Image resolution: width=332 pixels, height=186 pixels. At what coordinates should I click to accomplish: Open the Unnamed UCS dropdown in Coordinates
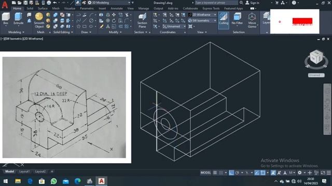[174, 26]
